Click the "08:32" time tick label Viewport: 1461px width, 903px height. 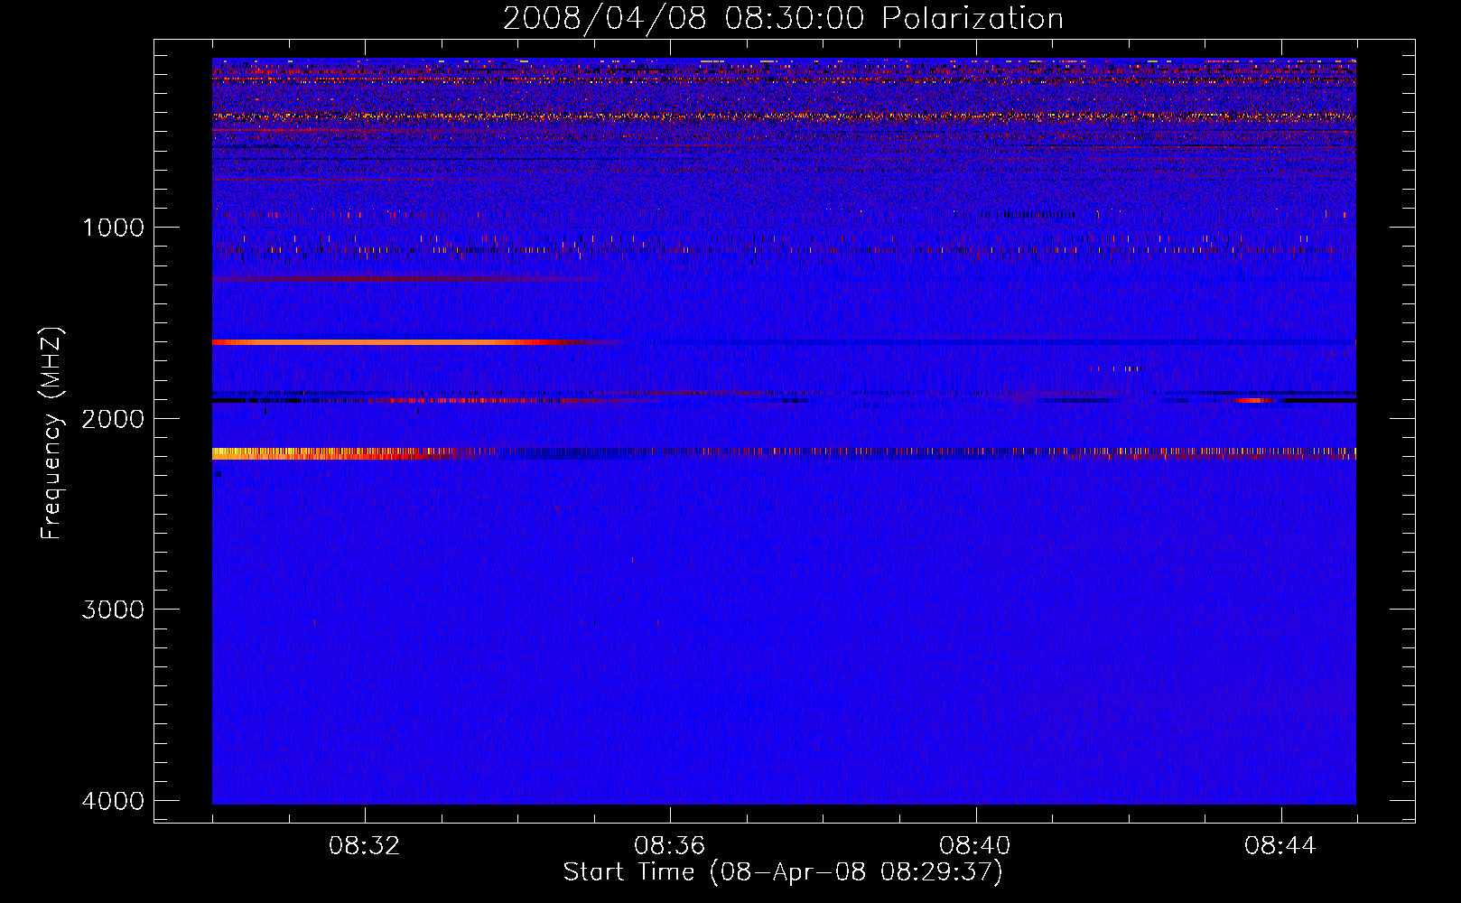(x=365, y=846)
